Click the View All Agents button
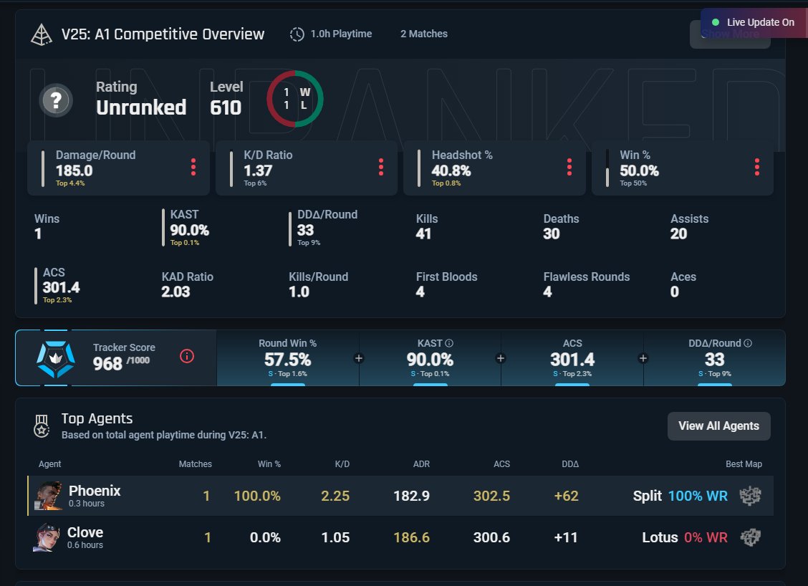808x586 pixels. pyautogui.click(x=719, y=426)
